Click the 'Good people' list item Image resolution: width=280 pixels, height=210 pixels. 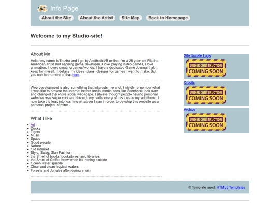(x=40, y=142)
